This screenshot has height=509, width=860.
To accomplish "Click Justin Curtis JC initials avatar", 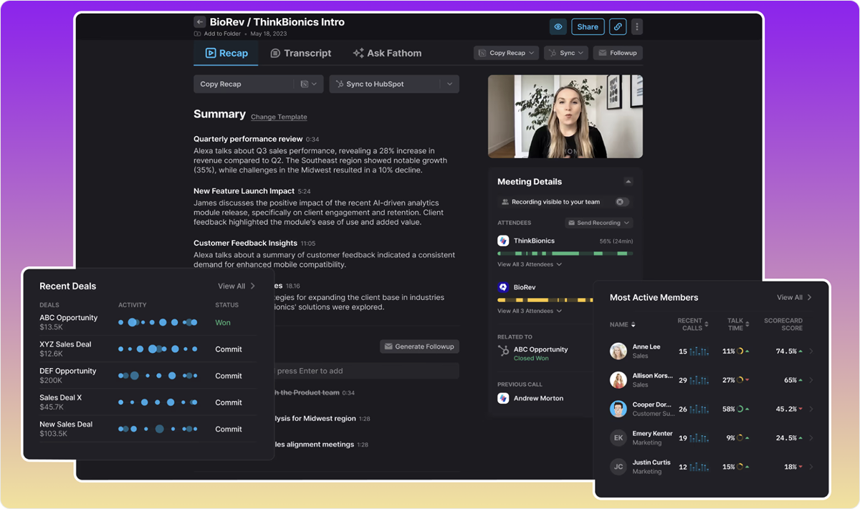I will coord(618,467).
